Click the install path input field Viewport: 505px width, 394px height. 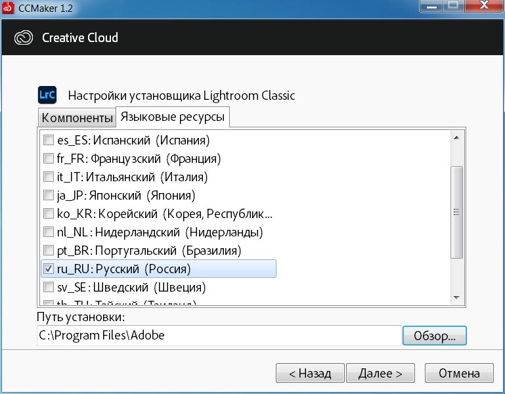(219, 336)
